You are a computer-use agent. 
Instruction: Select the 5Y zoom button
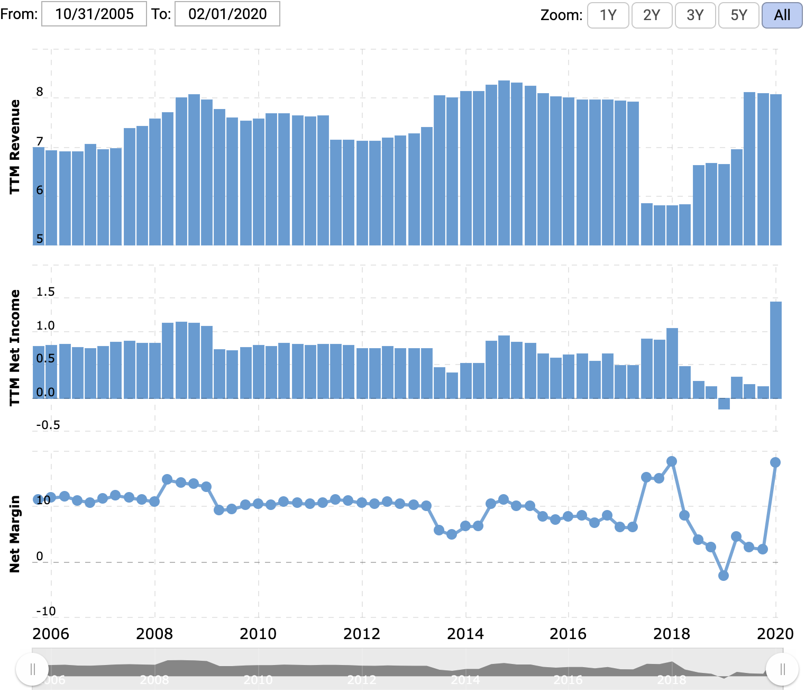click(x=739, y=15)
